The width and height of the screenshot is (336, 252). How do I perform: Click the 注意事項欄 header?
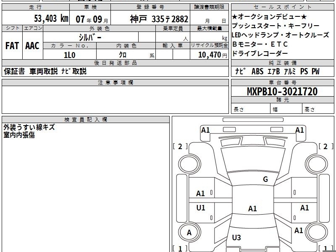[x=115, y=82]
